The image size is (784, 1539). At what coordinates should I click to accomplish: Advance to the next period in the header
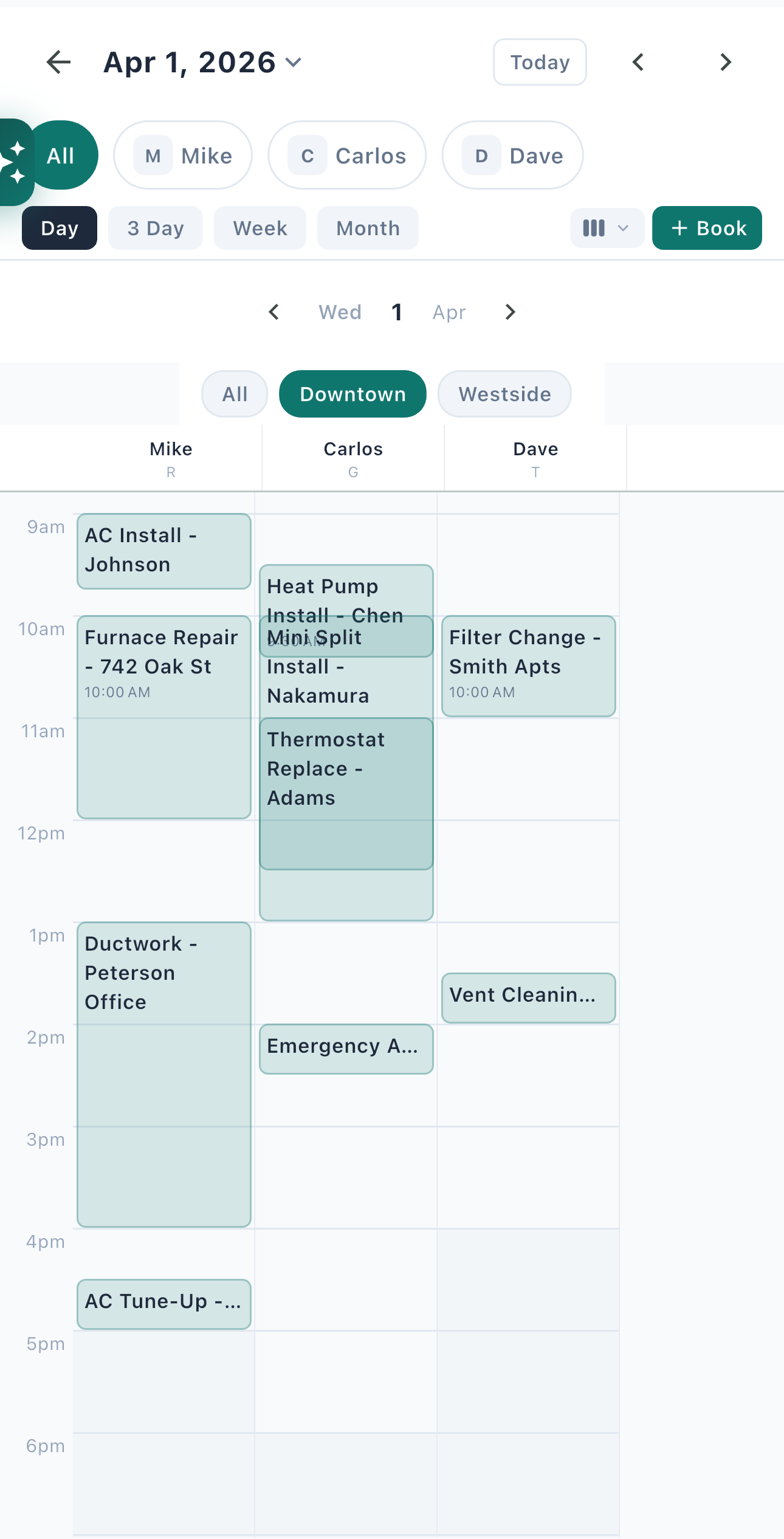point(725,62)
